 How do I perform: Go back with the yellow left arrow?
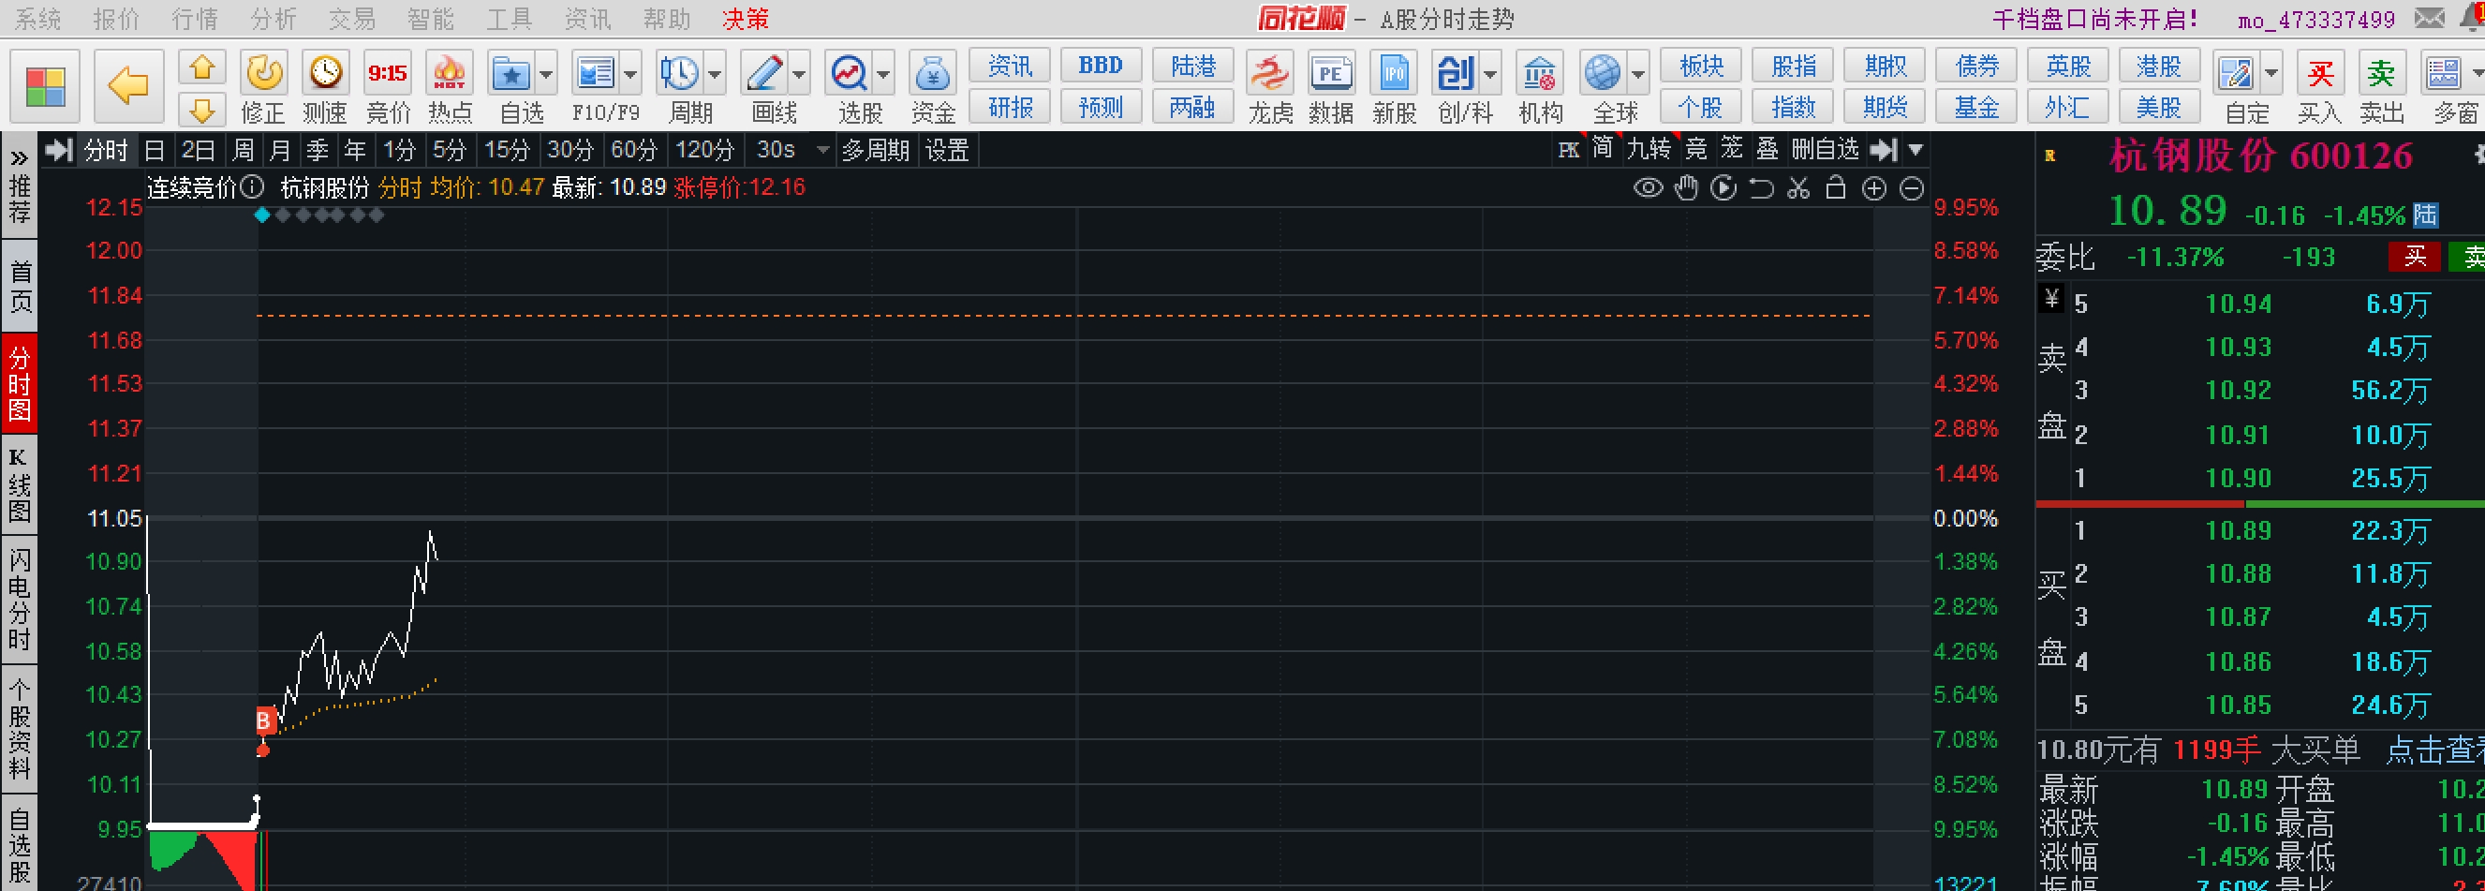pyautogui.click(x=128, y=87)
